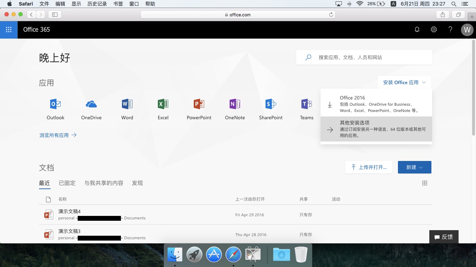This screenshot has width=476, height=267.
Task: Open the 新建 dropdown button
Action: click(x=415, y=167)
